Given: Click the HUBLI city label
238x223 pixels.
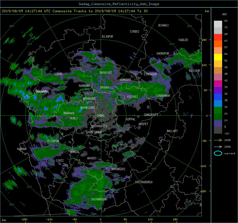Looking at the screenshot, I should (x=74, y=118).
